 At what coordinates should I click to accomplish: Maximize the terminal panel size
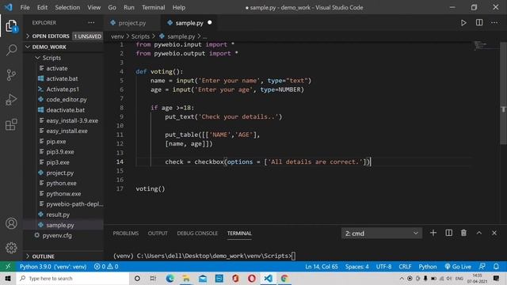[478, 233]
